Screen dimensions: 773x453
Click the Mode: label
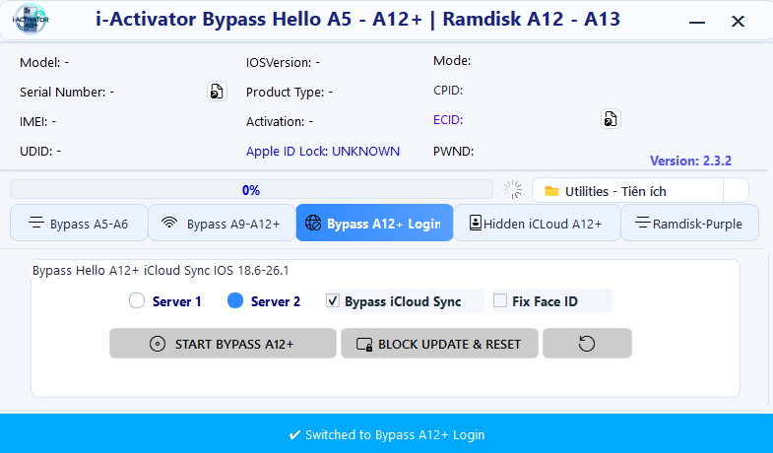click(x=452, y=61)
